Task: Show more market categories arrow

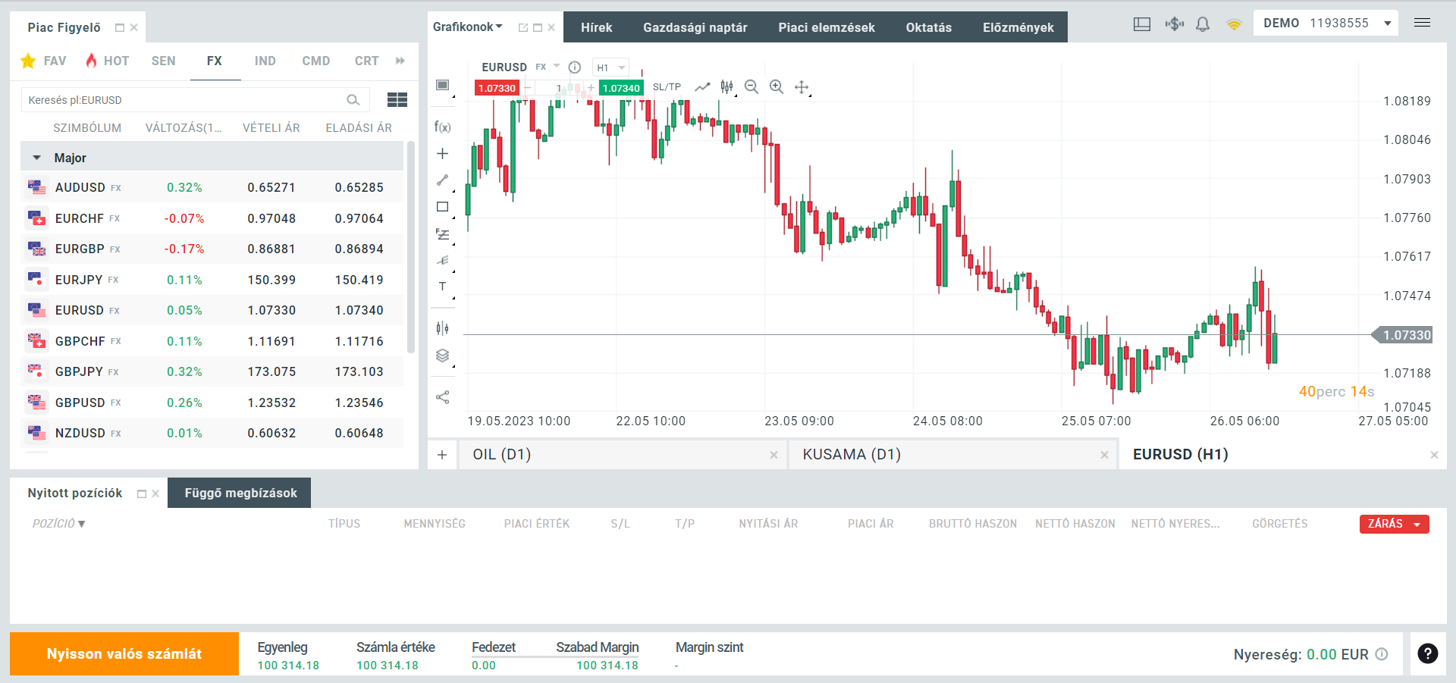Action: [x=400, y=61]
